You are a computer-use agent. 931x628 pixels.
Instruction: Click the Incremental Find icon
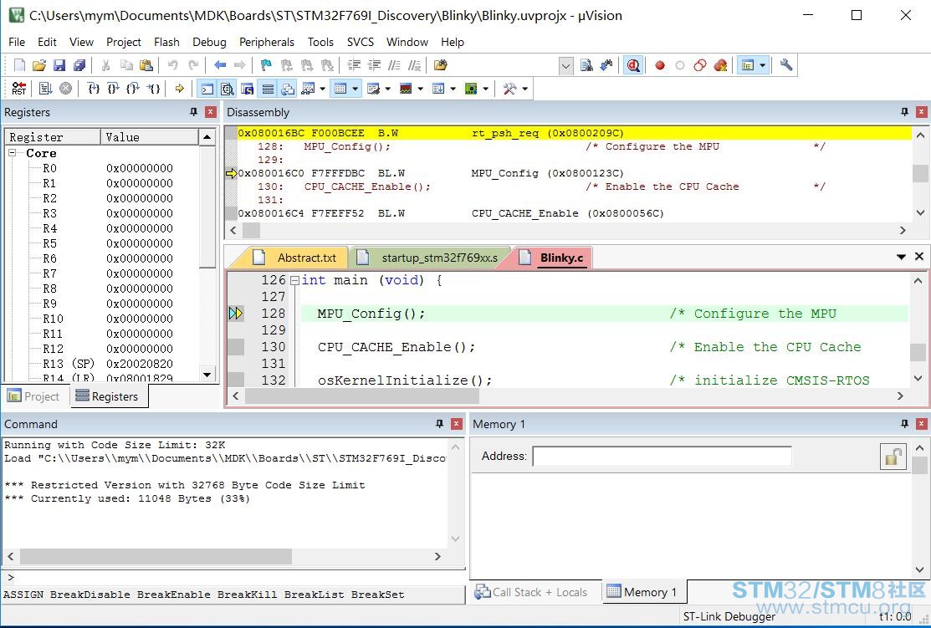click(606, 65)
